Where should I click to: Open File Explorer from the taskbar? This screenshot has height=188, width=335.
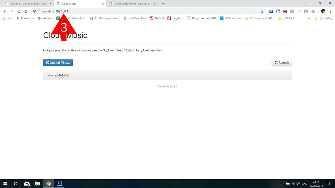[37, 184]
